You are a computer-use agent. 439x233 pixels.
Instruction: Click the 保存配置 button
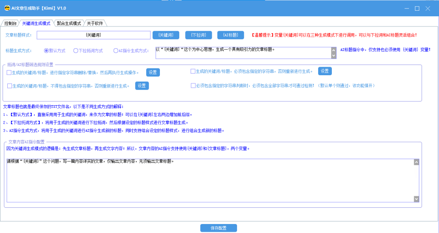pos(219,228)
